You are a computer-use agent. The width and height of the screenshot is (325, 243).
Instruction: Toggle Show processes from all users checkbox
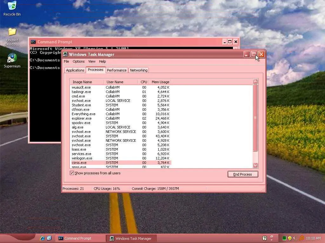click(72, 173)
